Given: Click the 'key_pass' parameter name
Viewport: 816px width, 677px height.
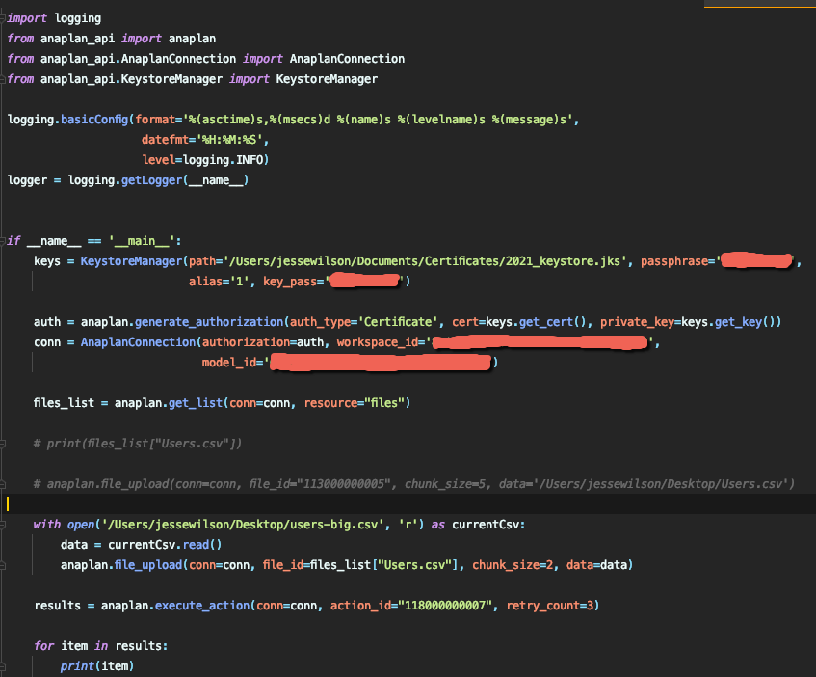Looking at the screenshot, I should point(290,282).
